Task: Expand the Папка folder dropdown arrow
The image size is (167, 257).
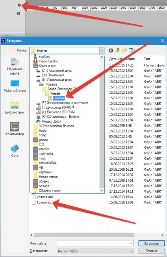Action: pos(102,50)
